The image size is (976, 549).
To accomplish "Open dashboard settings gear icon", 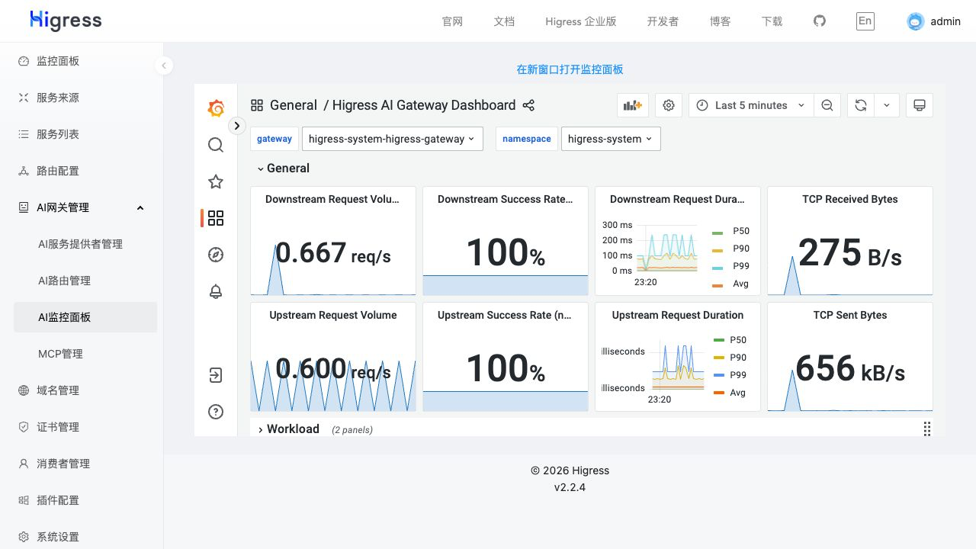I will pyautogui.click(x=669, y=105).
